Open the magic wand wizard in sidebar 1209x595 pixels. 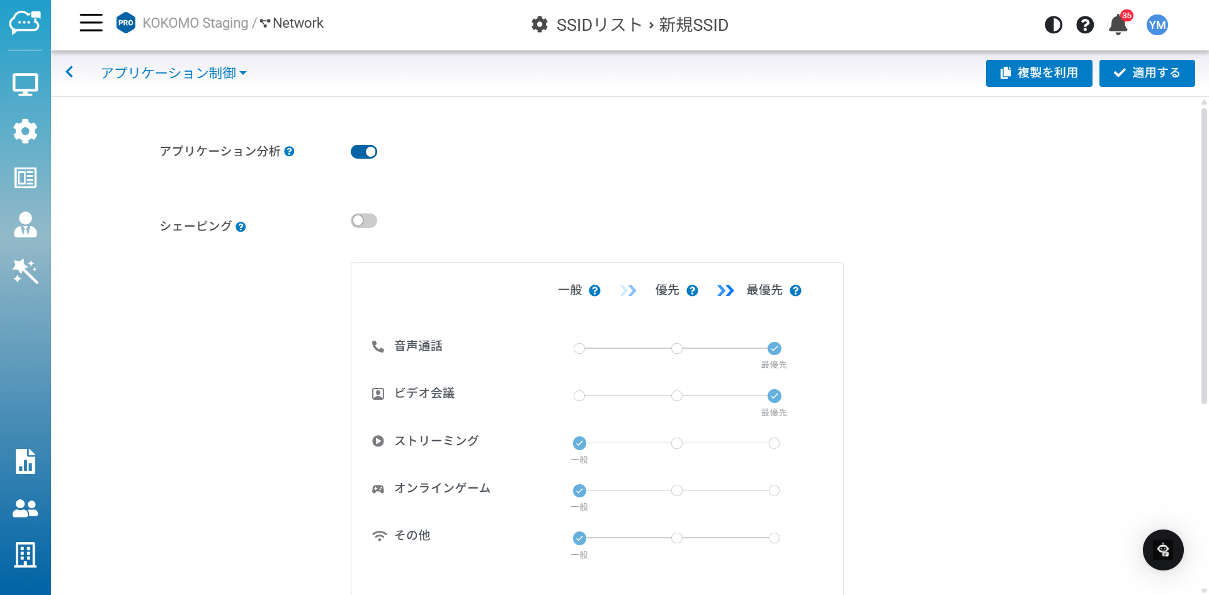point(25,271)
